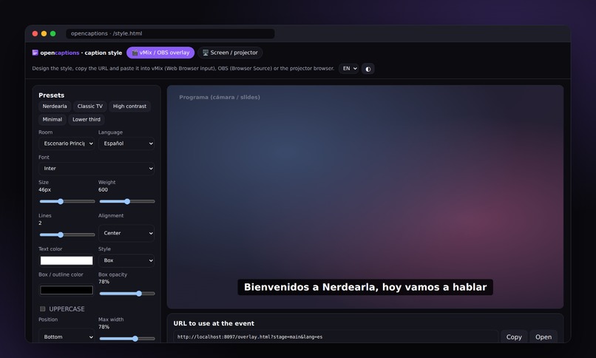Viewport: 596px width, 358px height.
Task: Close the window with the red button
Action: click(x=35, y=33)
